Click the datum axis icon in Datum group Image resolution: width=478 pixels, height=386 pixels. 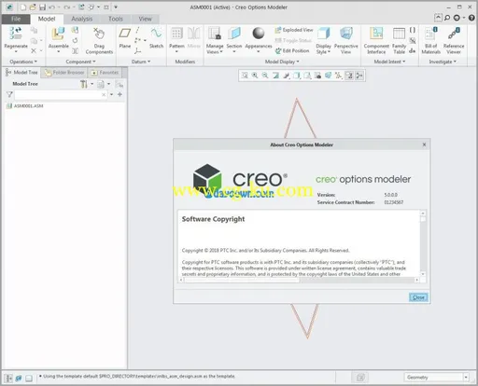click(x=137, y=30)
